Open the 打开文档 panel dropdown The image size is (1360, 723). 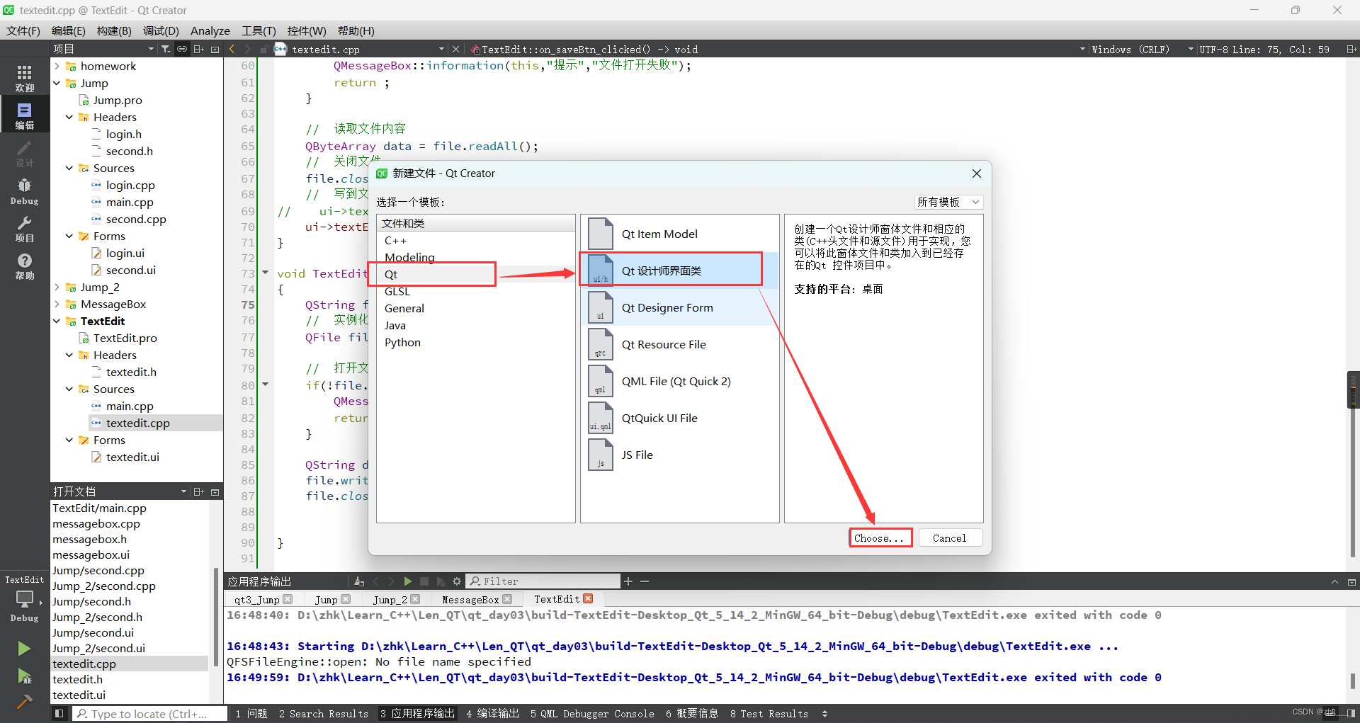pyautogui.click(x=183, y=491)
